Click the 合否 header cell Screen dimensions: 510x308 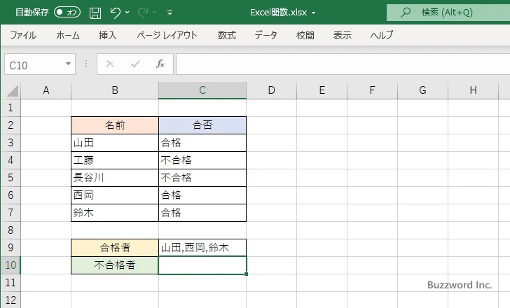click(x=202, y=125)
